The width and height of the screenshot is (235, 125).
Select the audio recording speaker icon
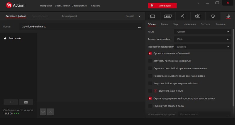pyautogui.click(x=183, y=16)
